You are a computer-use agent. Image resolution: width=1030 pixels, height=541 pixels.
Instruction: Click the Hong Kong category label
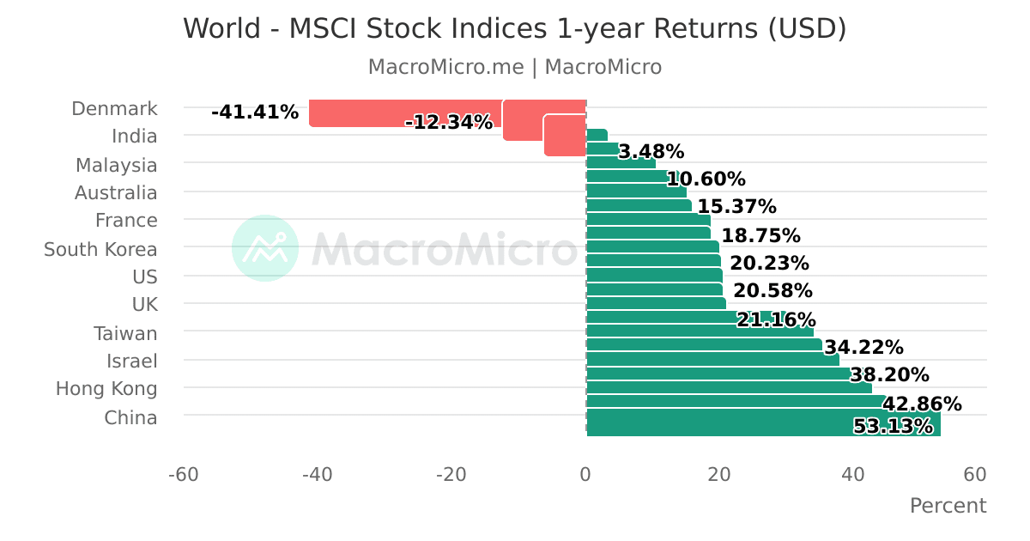coord(106,389)
